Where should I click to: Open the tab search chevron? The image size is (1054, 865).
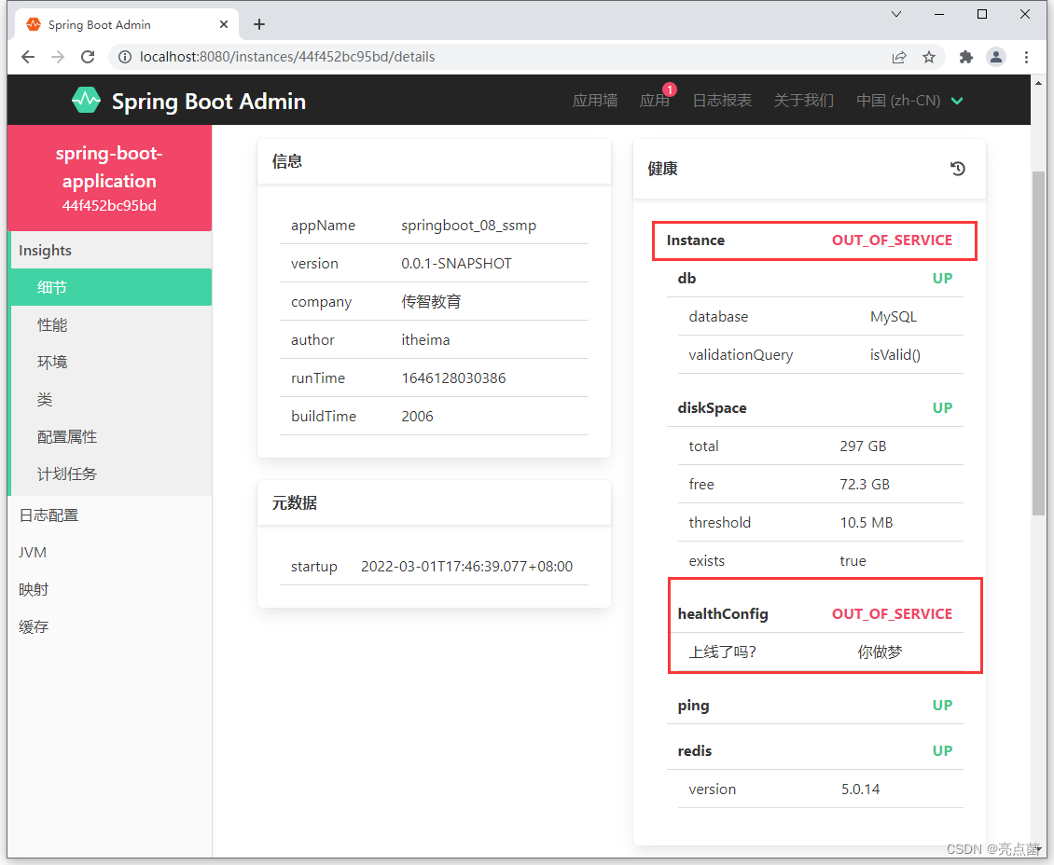pyautogui.click(x=896, y=14)
